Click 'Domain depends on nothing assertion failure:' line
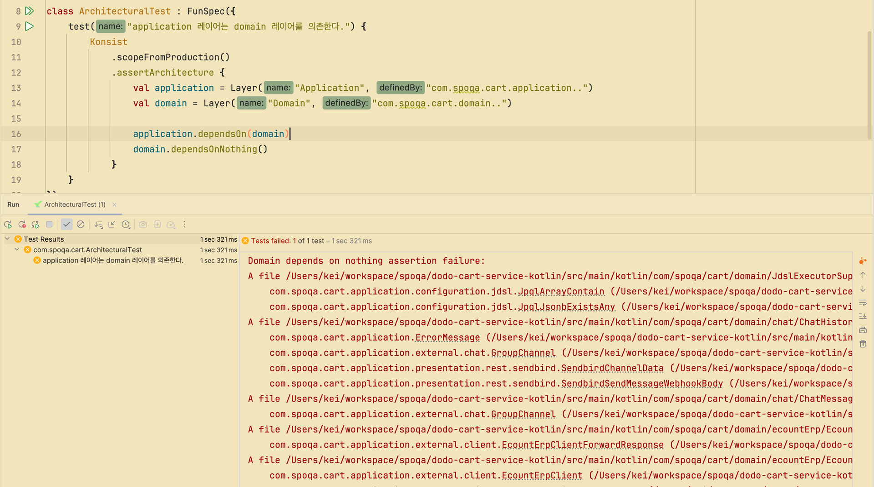Image resolution: width=874 pixels, height=487 pixels. pos(366,261)
